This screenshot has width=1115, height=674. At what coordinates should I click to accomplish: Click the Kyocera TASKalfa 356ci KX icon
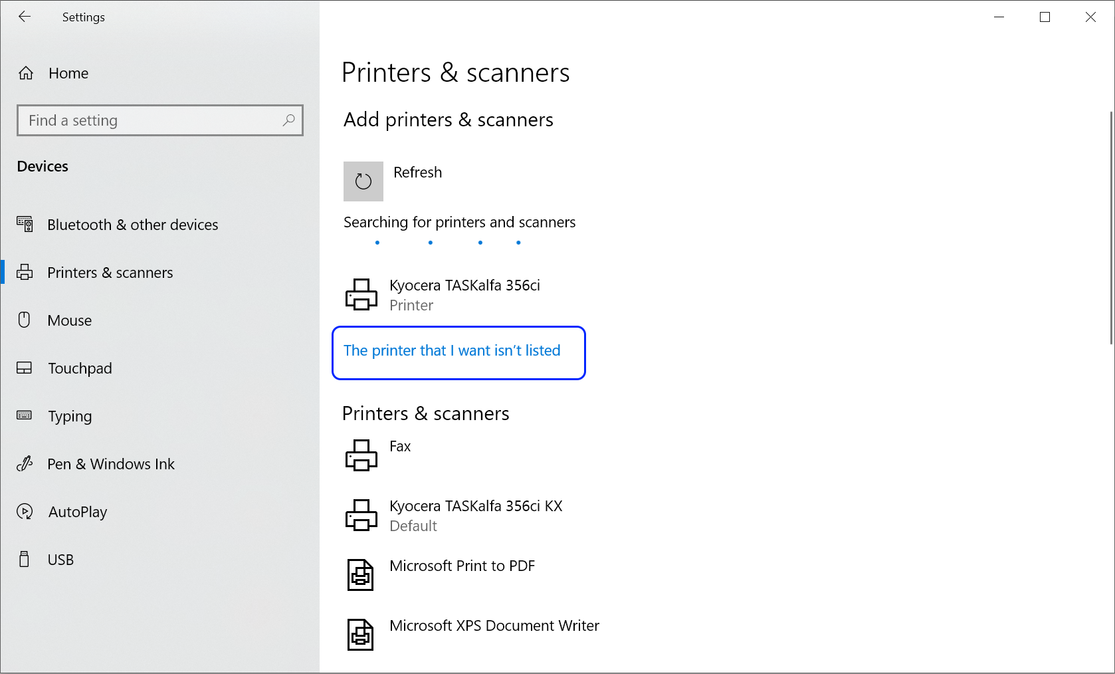click(x=361, y=515)
